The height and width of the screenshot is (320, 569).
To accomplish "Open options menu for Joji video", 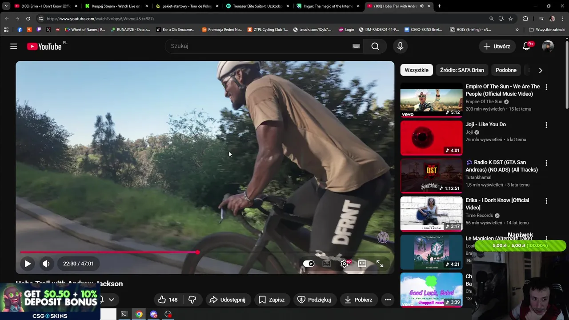I will point(546,125).
